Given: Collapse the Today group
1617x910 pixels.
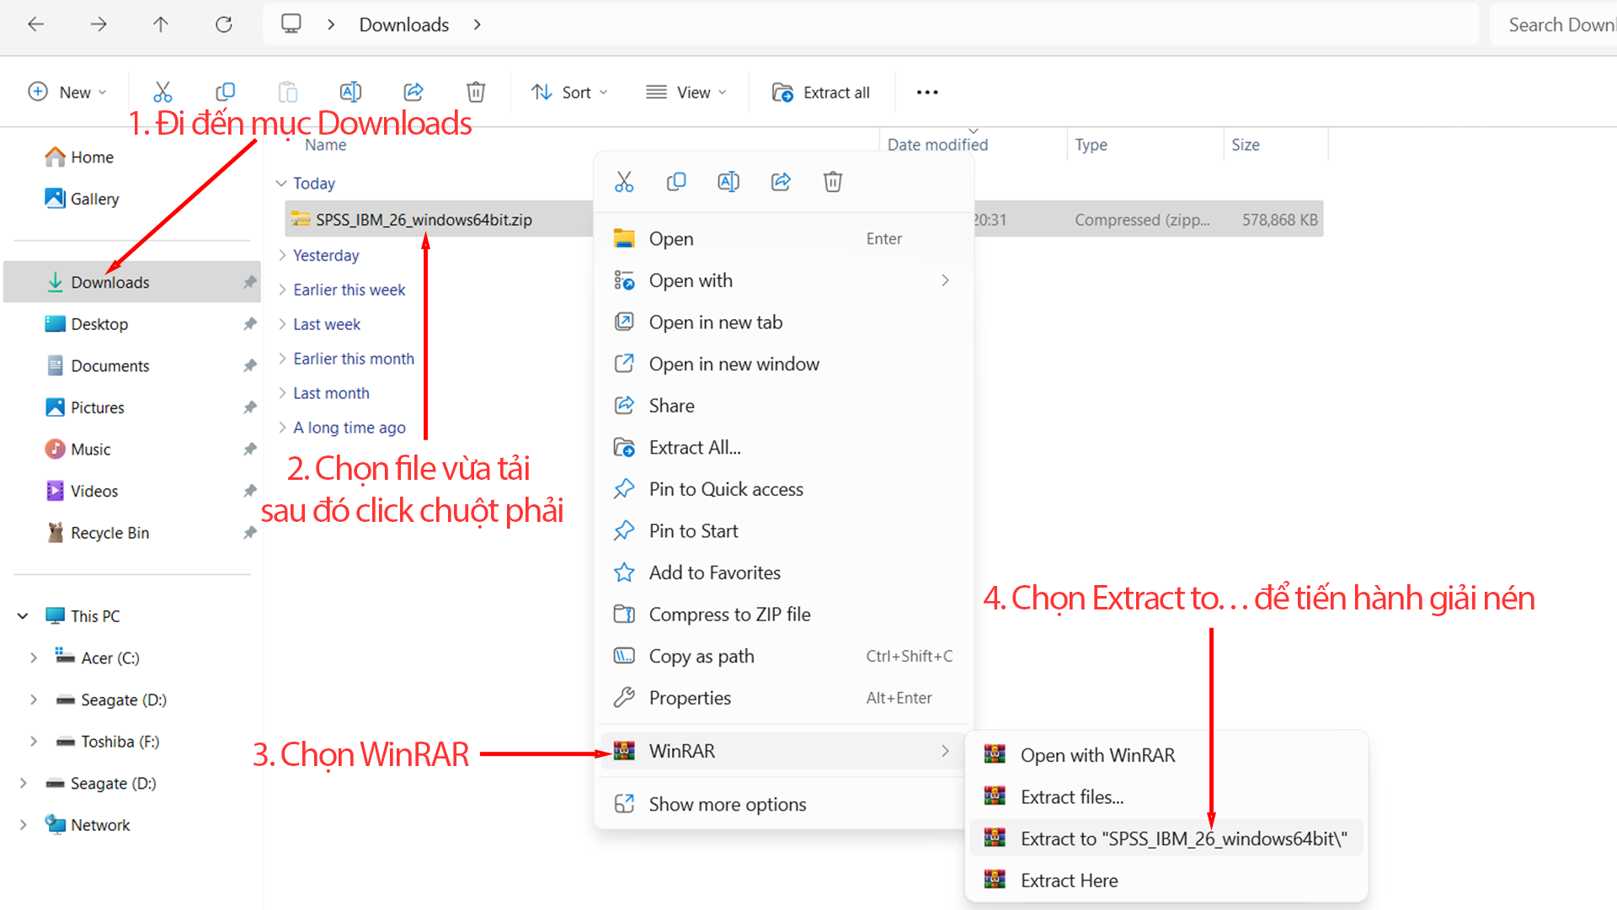Looking at the screenshot, I should click(x=281, y=184).
